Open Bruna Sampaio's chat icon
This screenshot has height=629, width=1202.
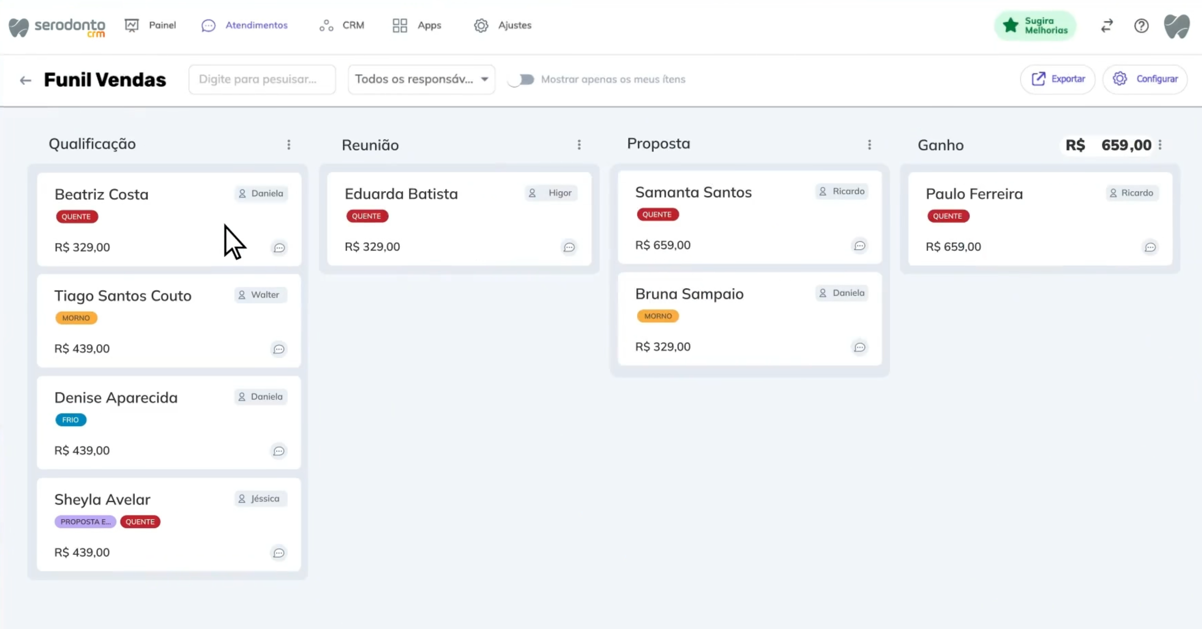[x=859, y=347]
